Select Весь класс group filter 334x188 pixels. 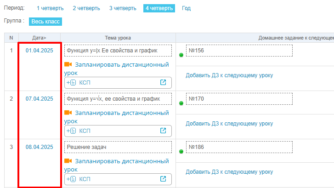tap(45, 21)
